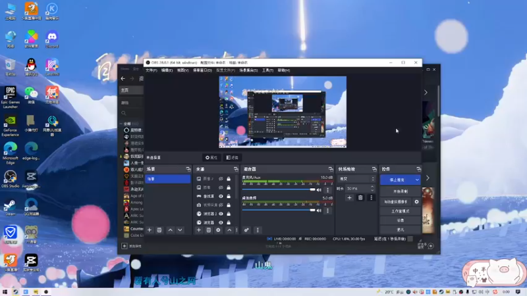Viewport: 527px width, 296px height.
Task: Open the mixer panel's three-dot menu at the bottom
Action: [x=258, y=230]
